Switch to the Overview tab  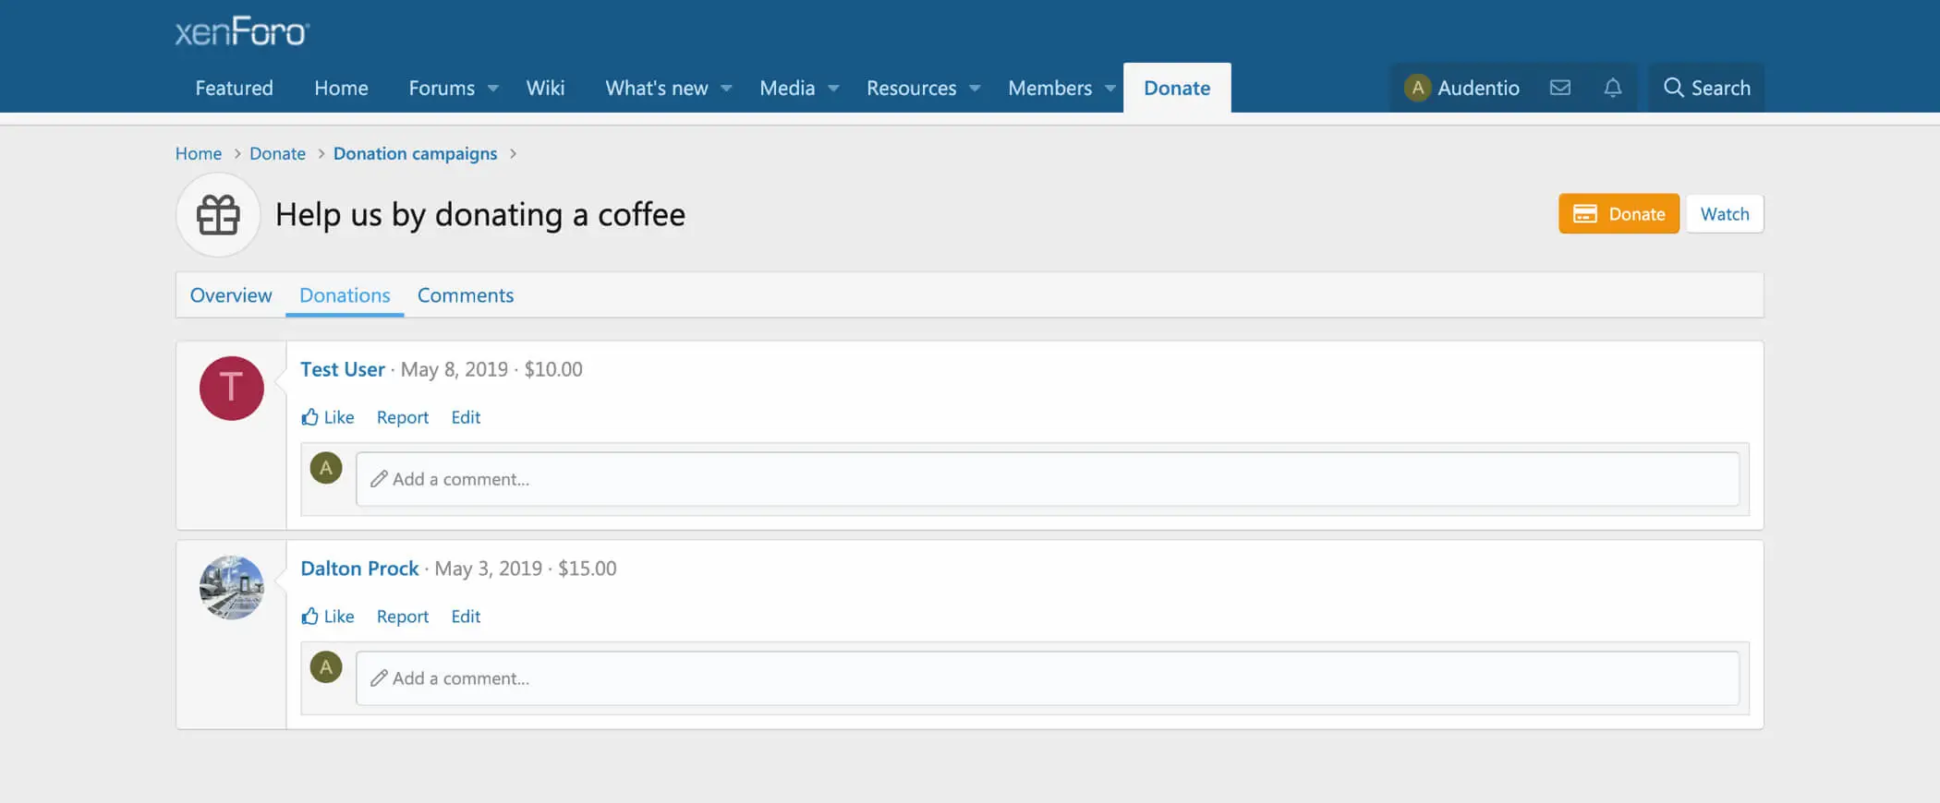point(231,295)
